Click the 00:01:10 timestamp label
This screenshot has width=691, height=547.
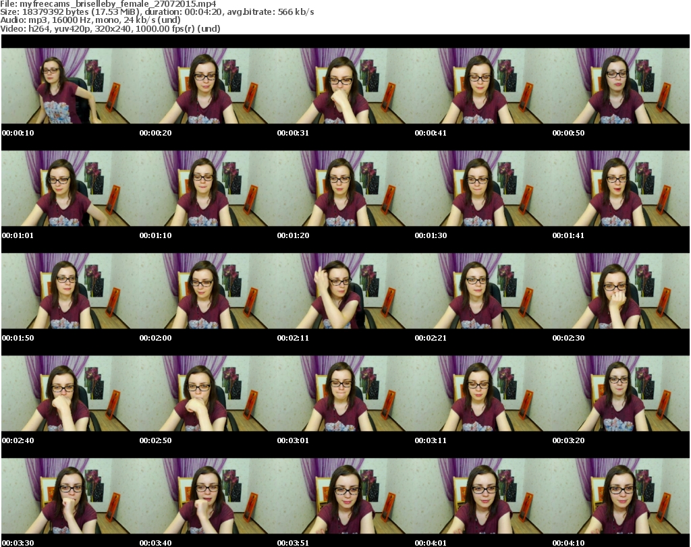click(156, 235)
